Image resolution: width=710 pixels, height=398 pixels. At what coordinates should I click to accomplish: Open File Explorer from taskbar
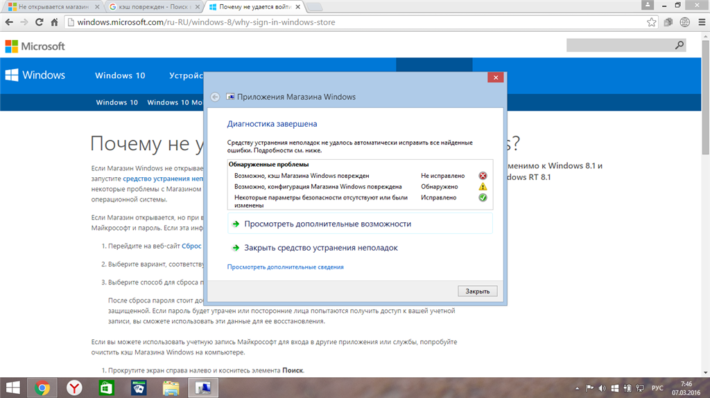pos(171,388)
